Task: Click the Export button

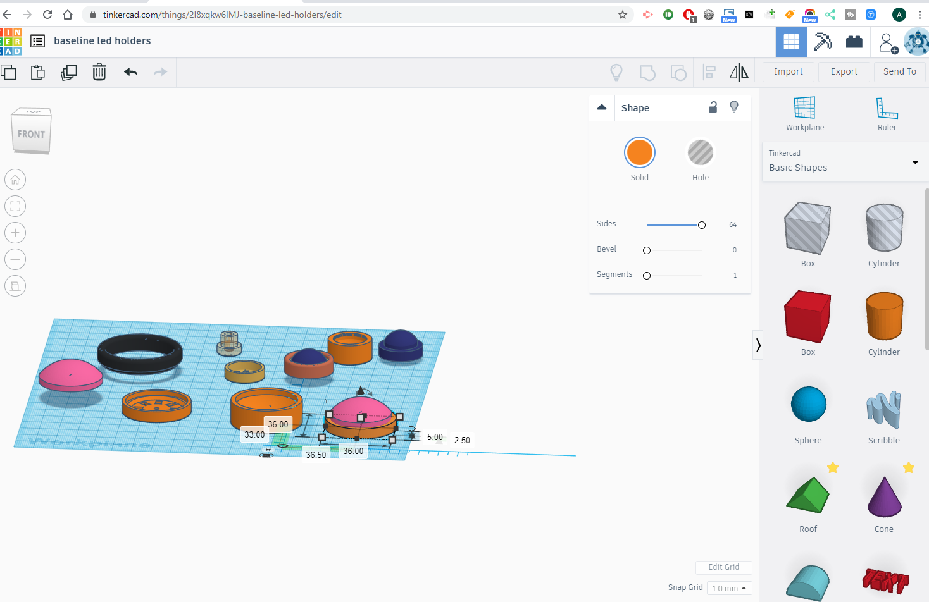Action: 844,71
